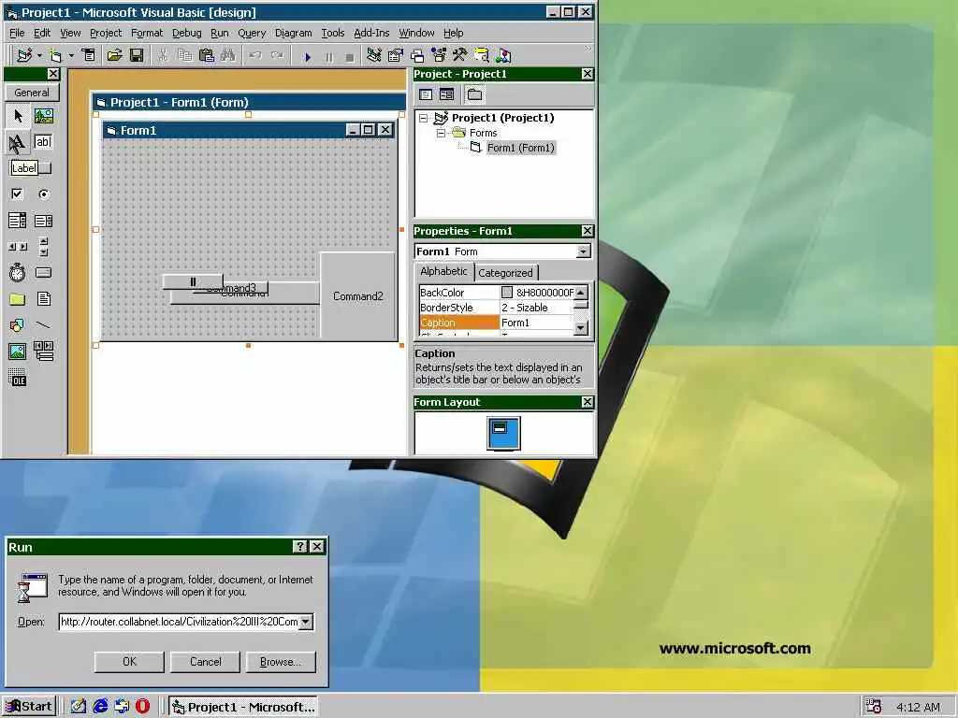Select the DriveListBox tool in the toolbox
Viewport: 958px width, 718px height.
[x=43, y=272]
